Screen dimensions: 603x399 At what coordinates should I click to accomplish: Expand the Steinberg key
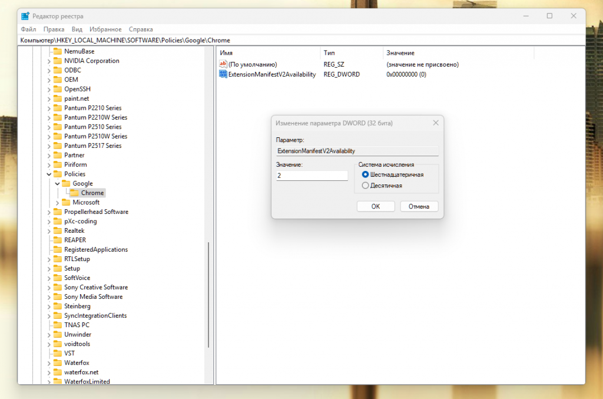click(49, 306)
